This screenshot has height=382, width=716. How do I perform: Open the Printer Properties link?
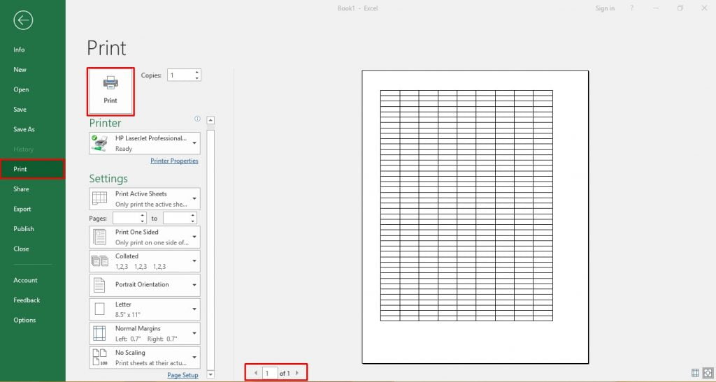pos(174,161)
